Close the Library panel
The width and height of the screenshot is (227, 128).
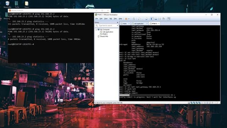(117, 22)
